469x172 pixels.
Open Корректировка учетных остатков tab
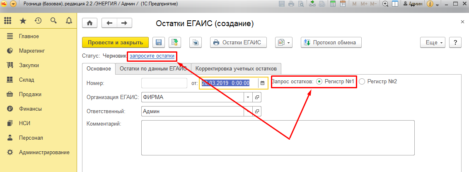236,68
